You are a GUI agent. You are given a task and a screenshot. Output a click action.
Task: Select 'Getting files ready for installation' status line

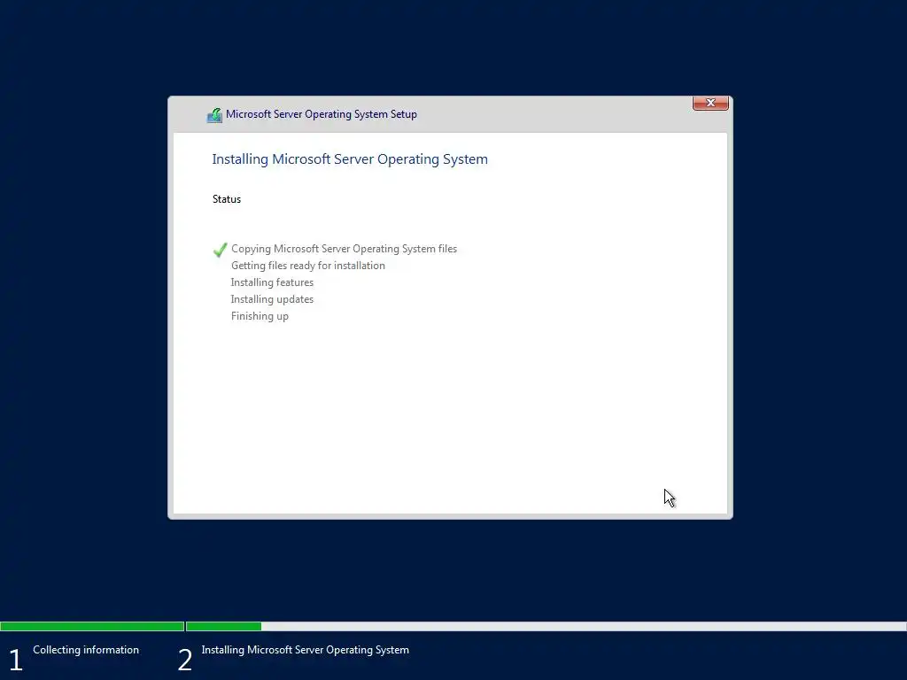[x=307, y=266]
